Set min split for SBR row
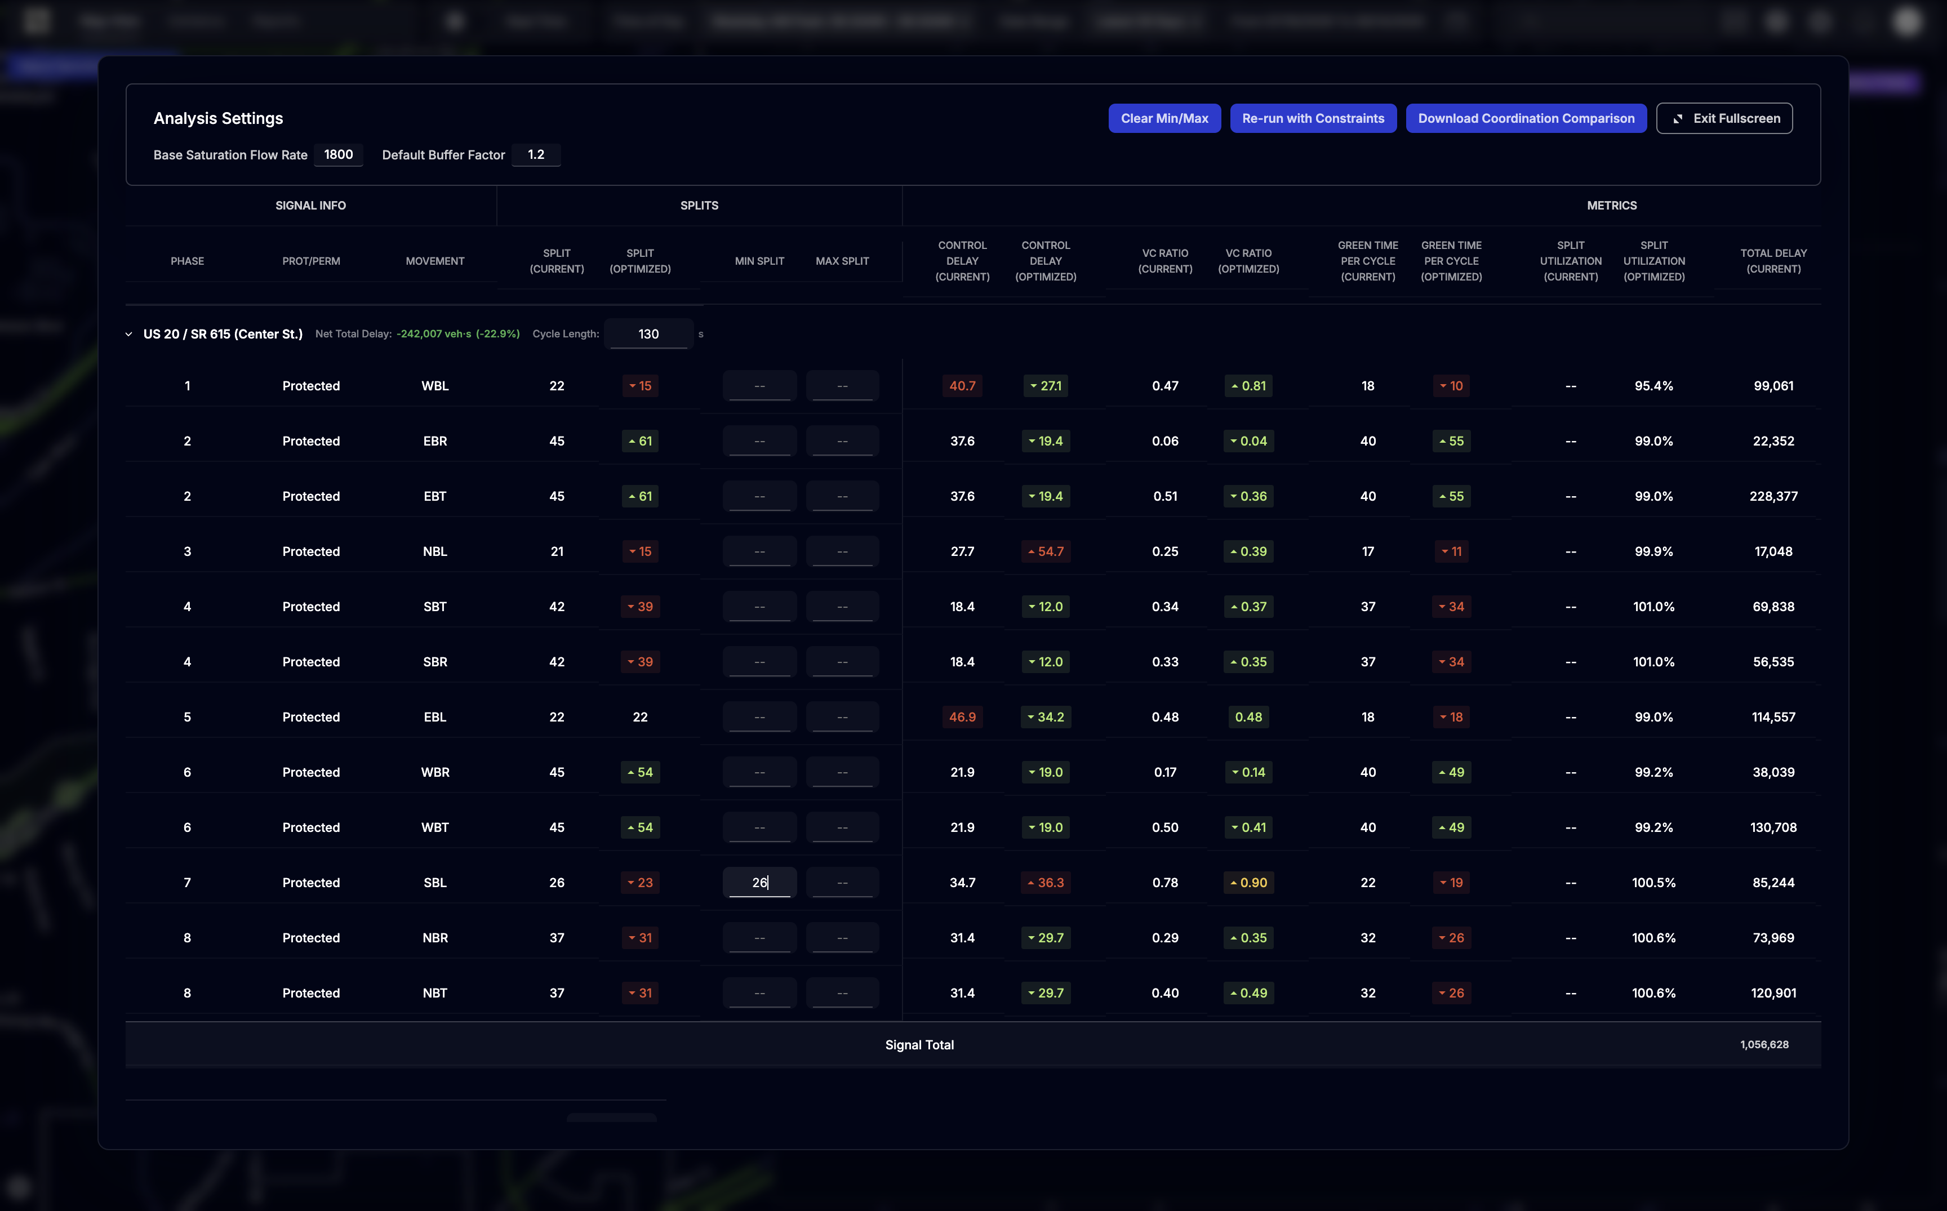The height and width of the screenshot is (1211, 1947). (759, 662)
